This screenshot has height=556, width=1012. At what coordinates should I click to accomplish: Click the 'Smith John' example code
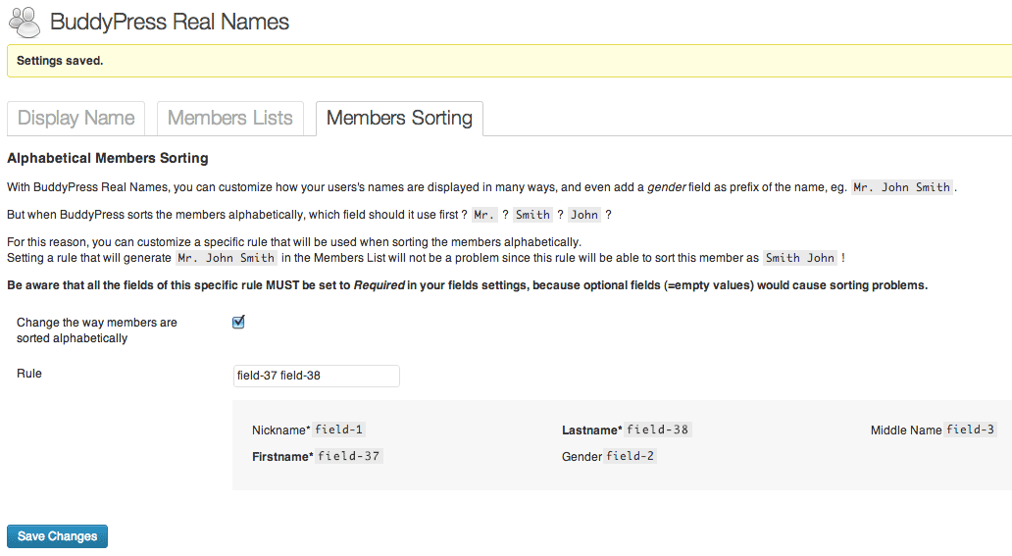799,258
